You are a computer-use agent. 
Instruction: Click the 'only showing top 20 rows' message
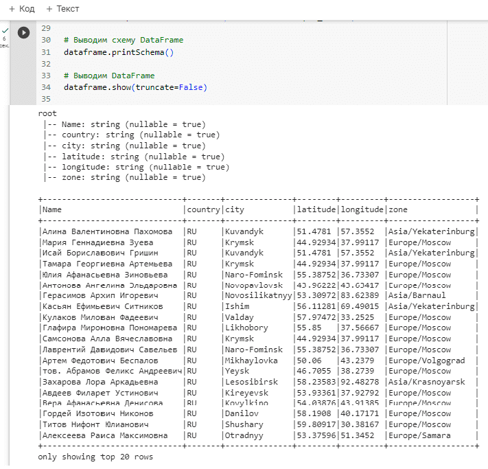point(95,457)
